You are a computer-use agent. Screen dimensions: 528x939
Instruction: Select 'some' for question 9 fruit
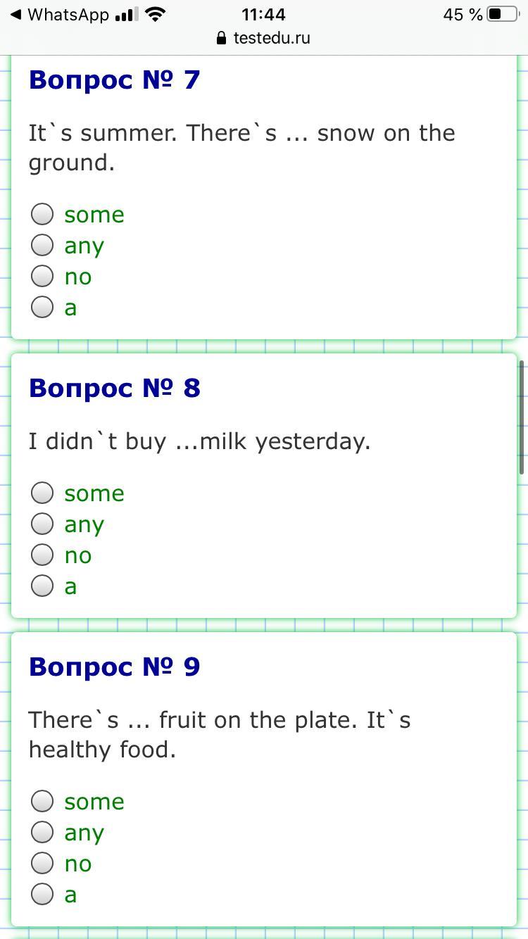coord(42,801)
